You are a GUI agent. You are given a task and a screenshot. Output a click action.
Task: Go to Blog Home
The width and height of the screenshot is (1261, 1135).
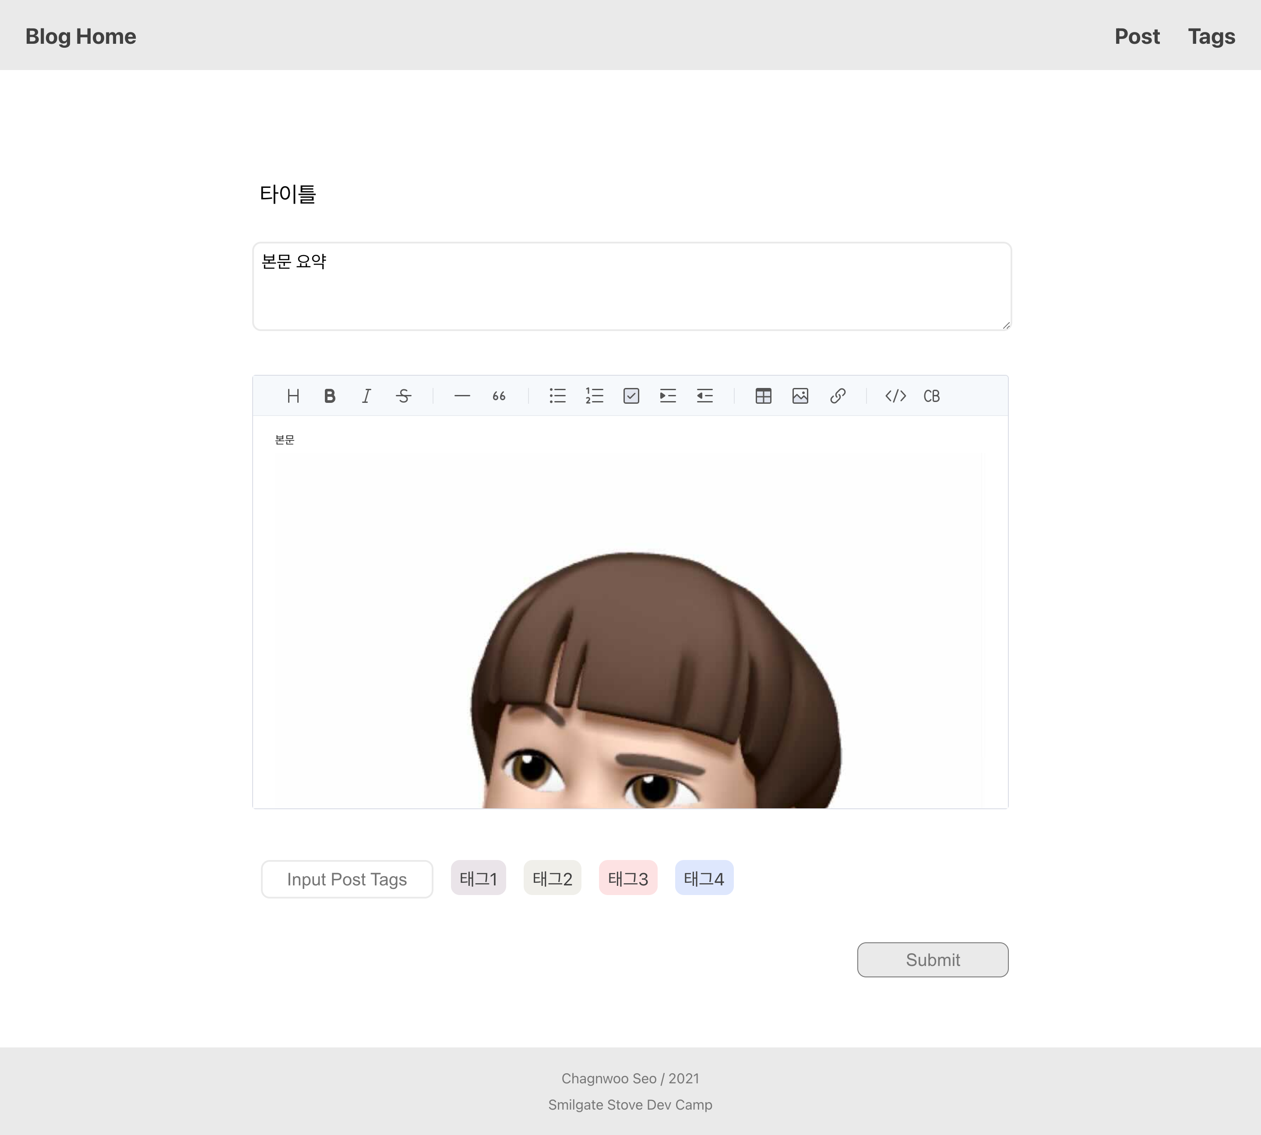coord(81,36)
